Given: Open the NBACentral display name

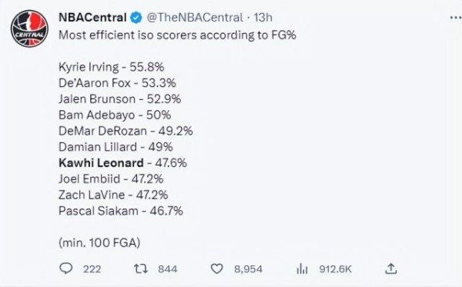Looking at the screenshot, I should pyautogui.click(x=92, y=18).
